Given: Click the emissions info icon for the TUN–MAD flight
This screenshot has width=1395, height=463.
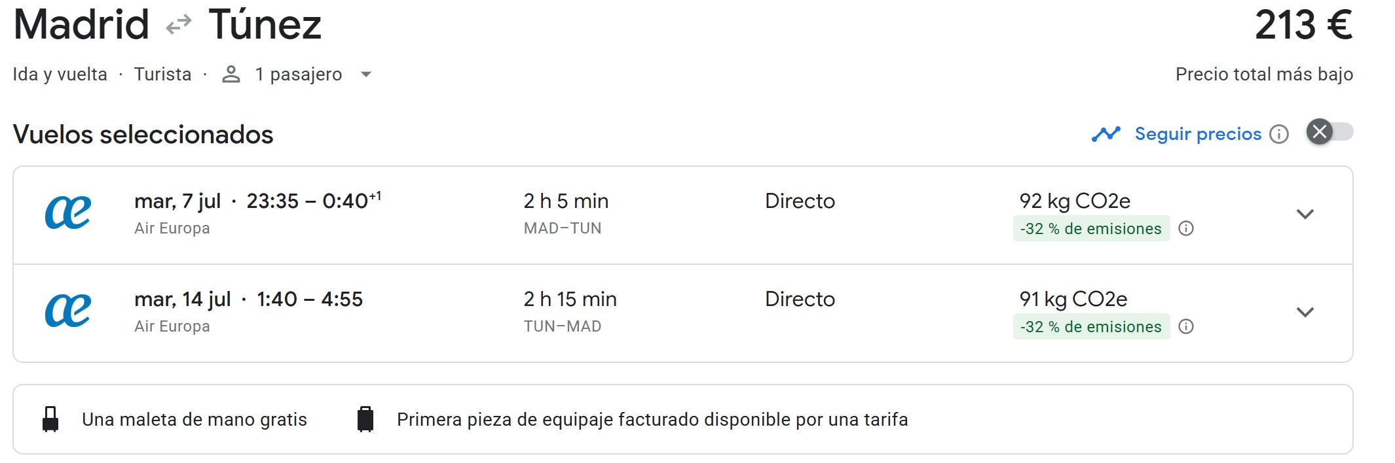Looking at the screenshot, I should pos(1186,326).
